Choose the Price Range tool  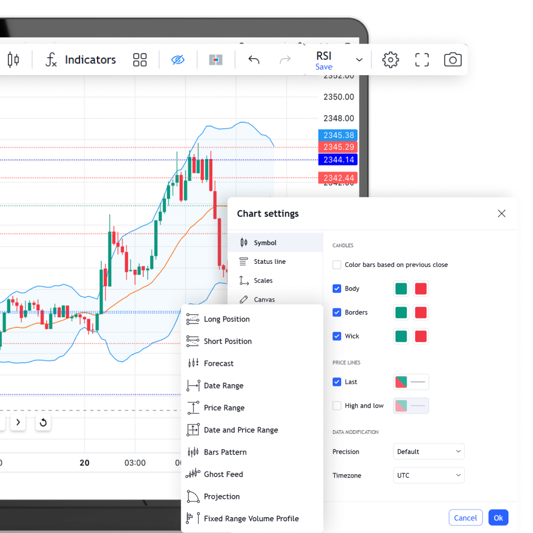(252, 408)
